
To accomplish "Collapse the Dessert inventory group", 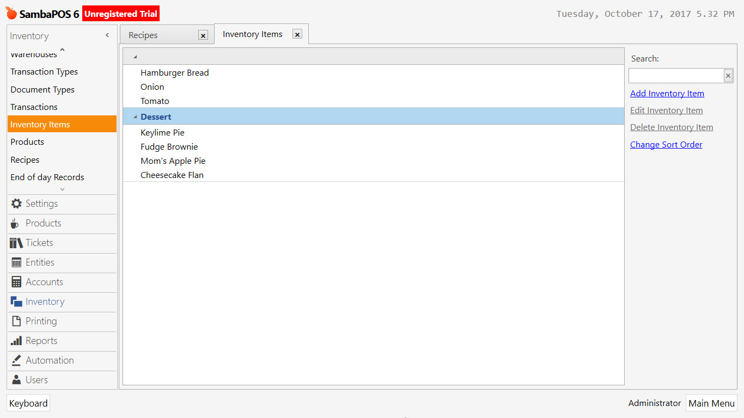I will (135, 116).
